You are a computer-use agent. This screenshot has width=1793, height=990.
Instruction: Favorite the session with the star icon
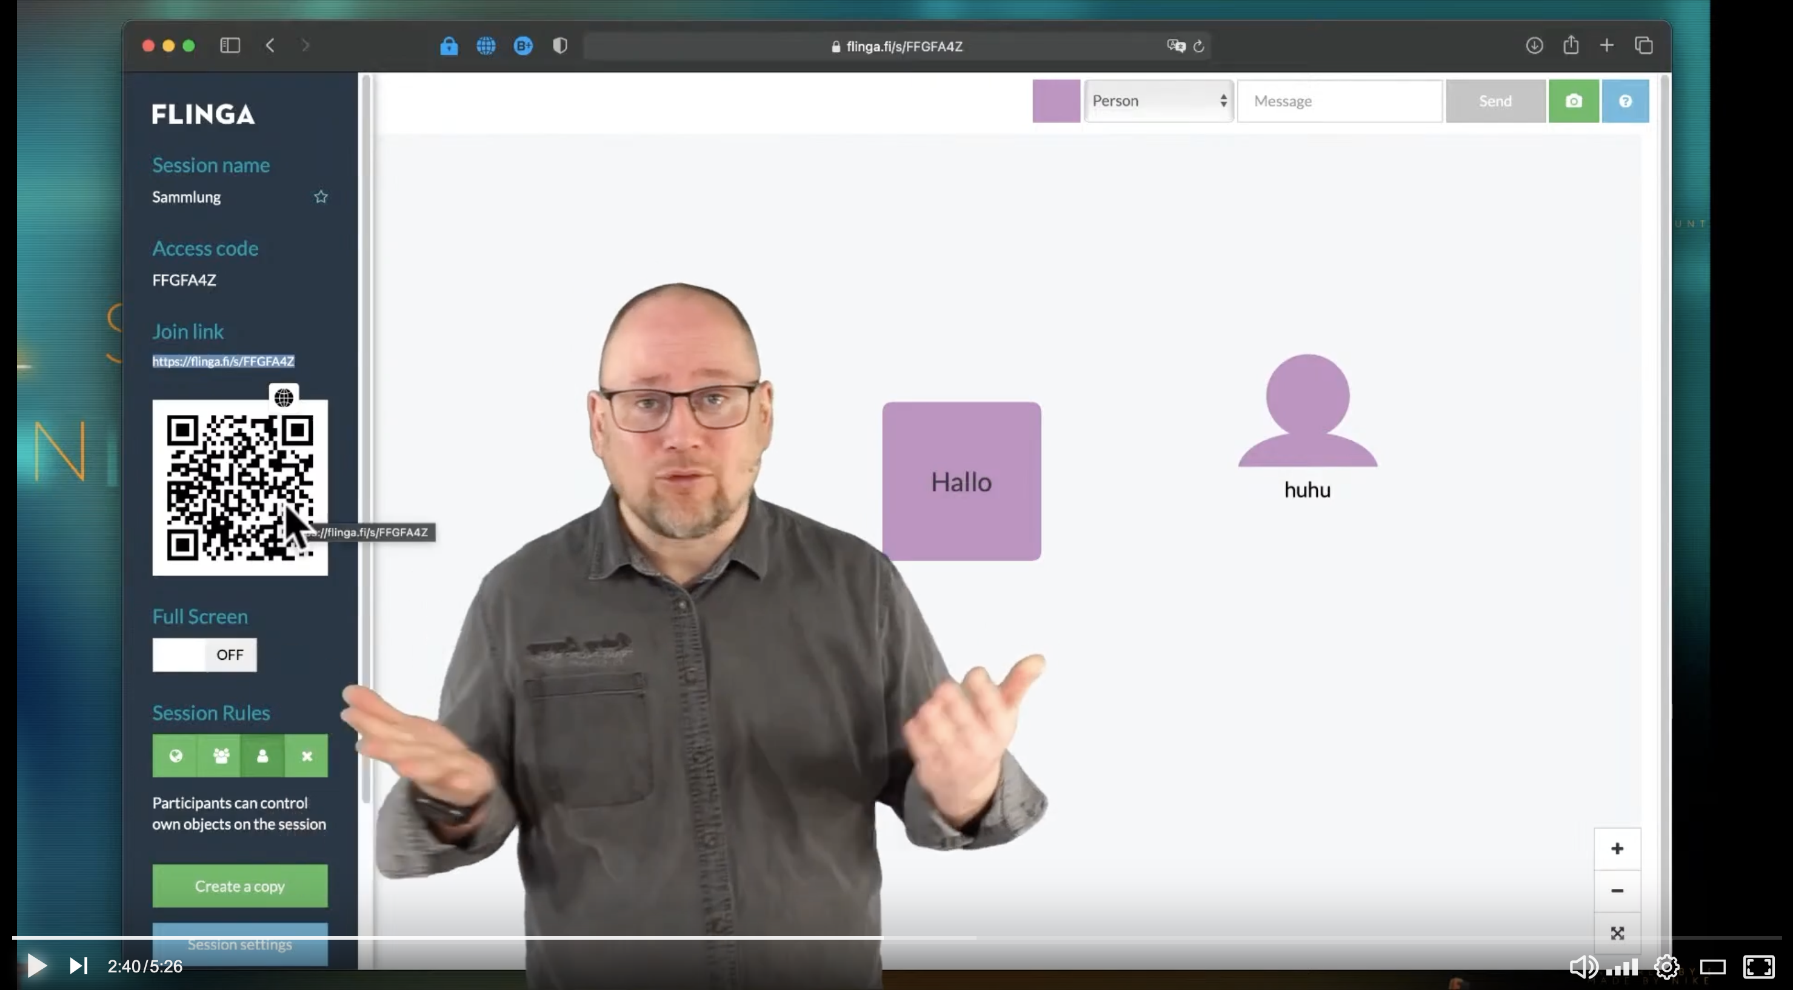pos(321,197)
